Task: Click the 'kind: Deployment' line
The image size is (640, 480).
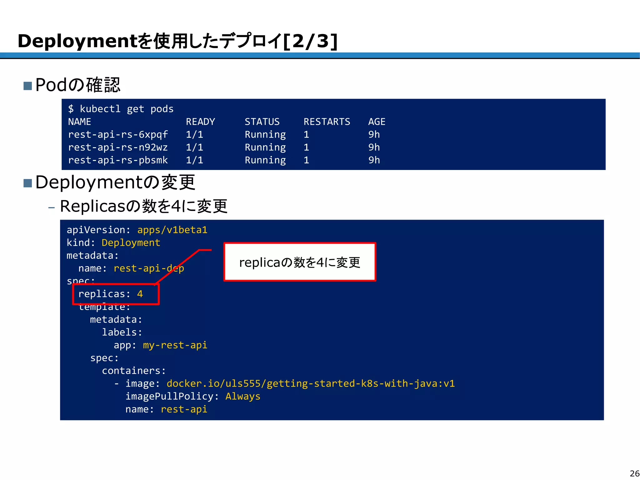Action: [x=113, y=243]
